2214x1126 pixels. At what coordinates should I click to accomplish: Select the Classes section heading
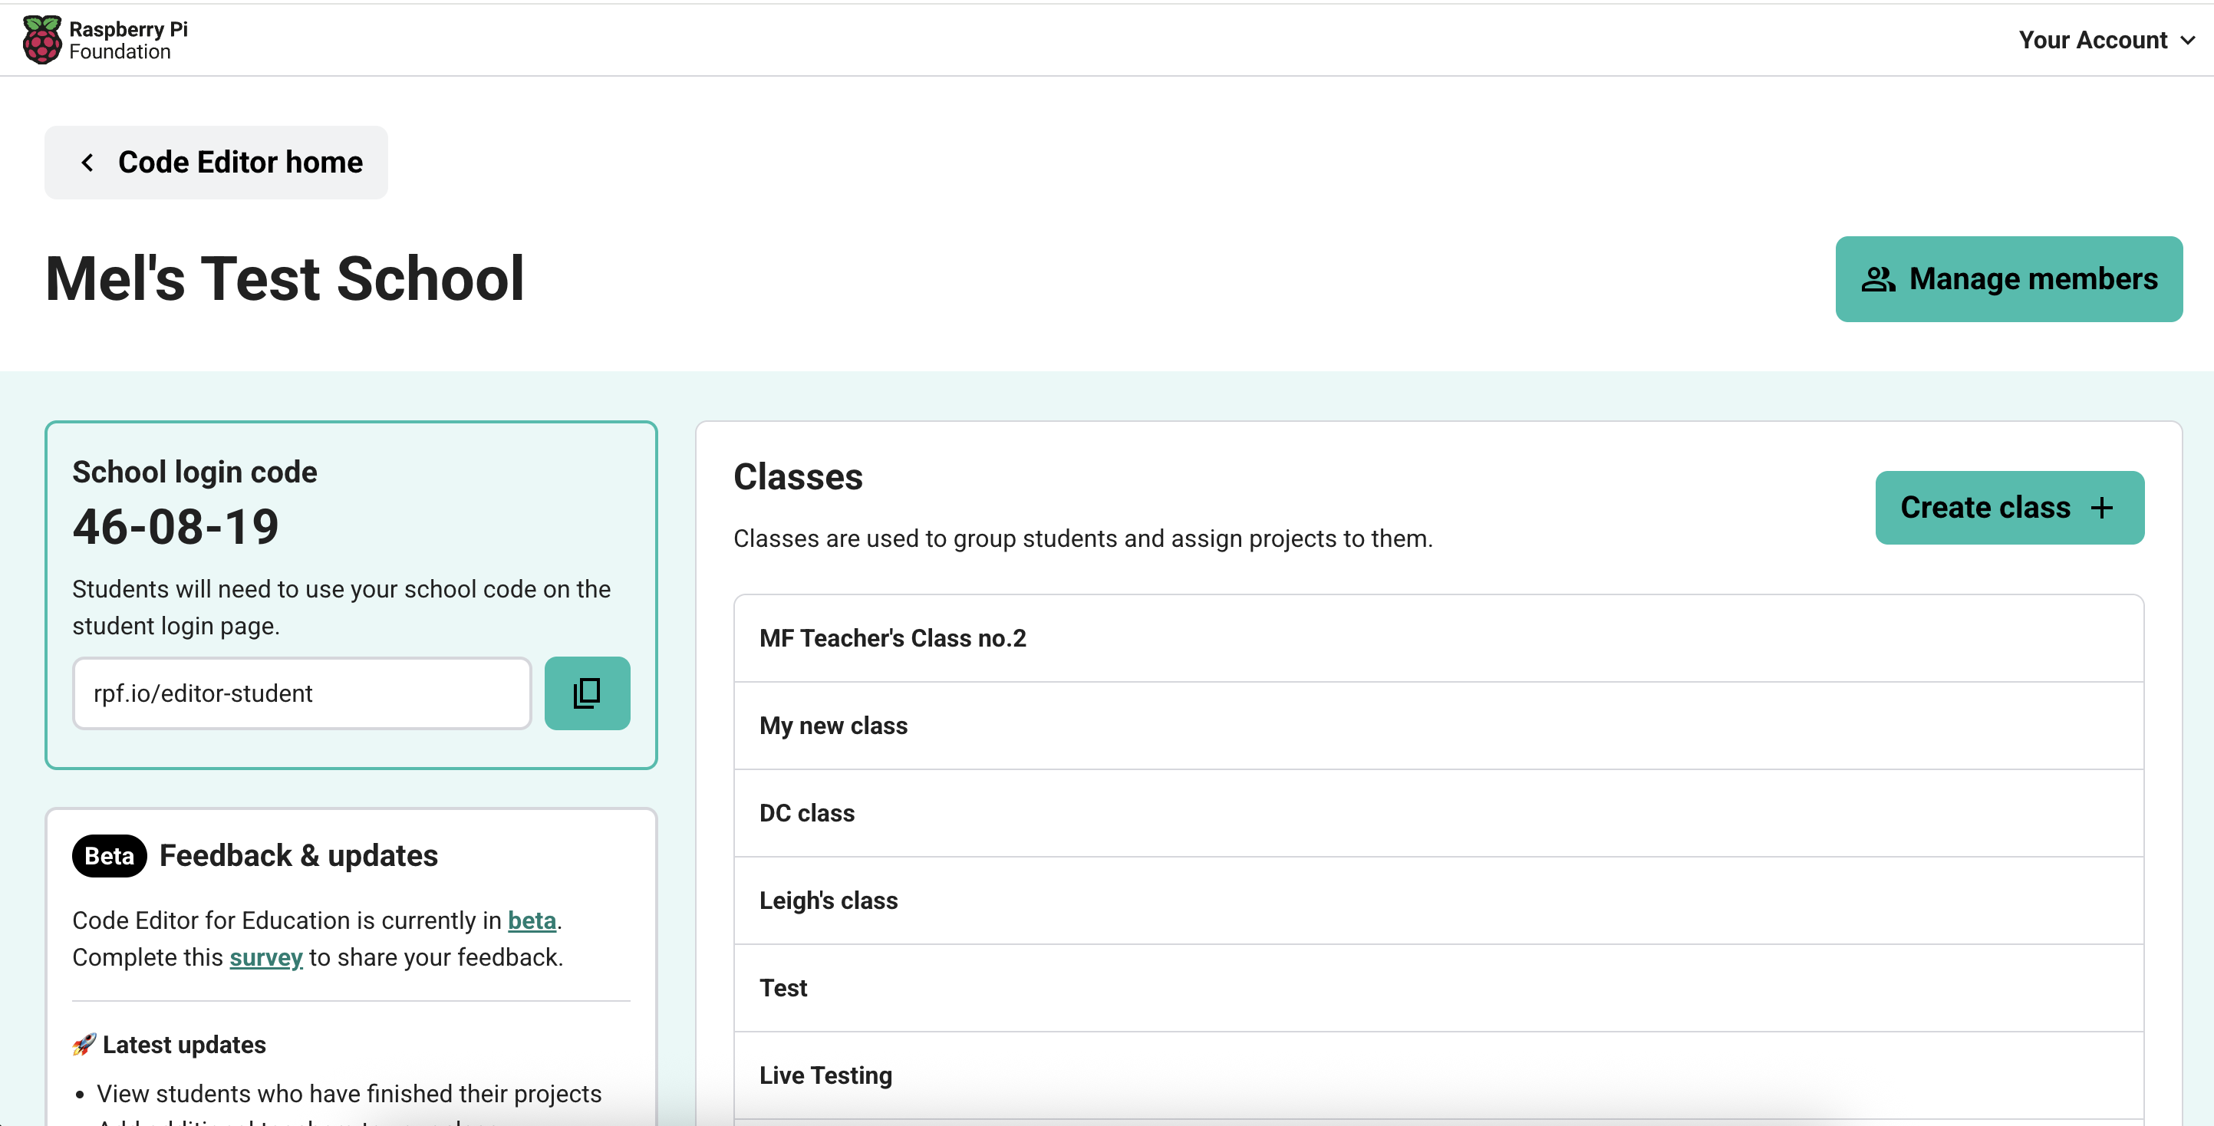click(799, 477)
